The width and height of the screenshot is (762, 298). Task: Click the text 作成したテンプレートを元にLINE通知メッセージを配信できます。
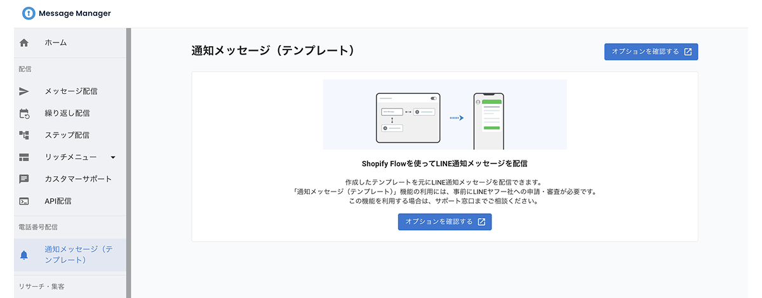444,182
